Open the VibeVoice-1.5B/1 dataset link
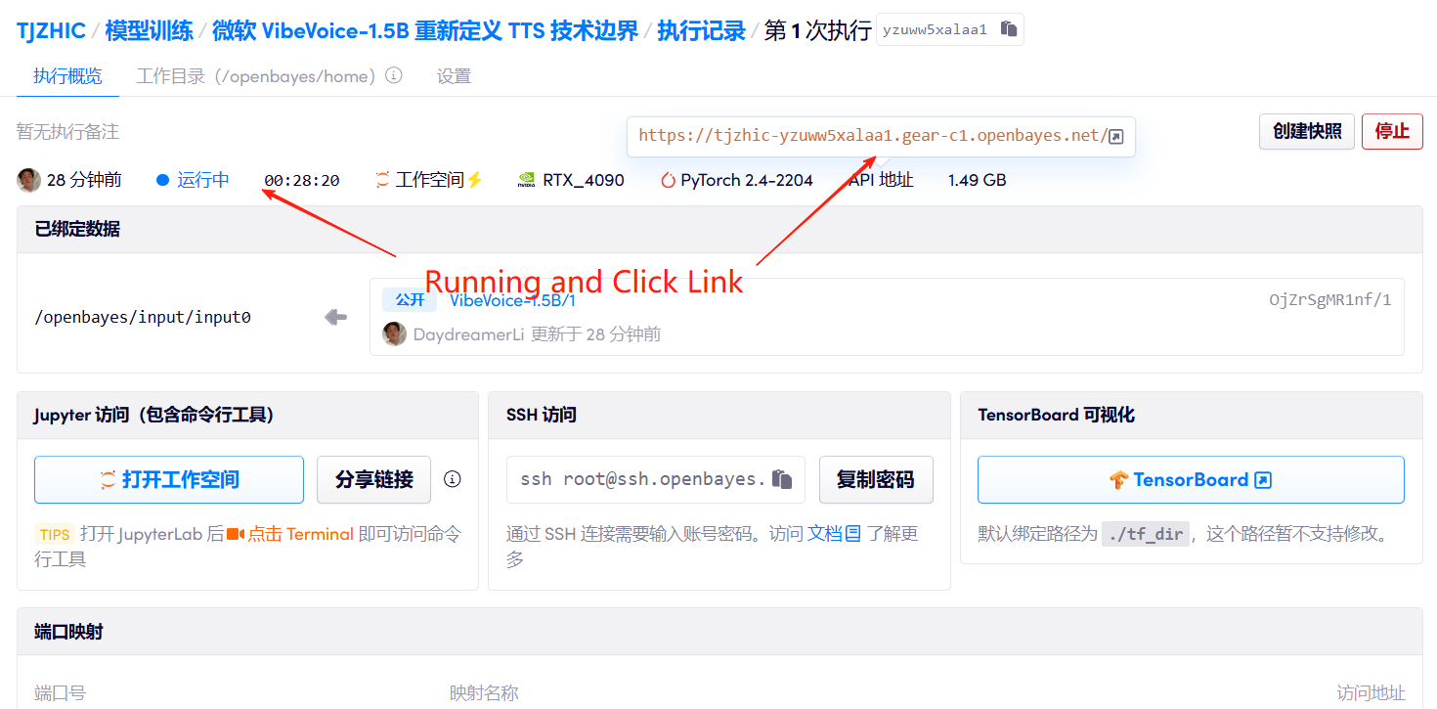 [x=512, y=300]
